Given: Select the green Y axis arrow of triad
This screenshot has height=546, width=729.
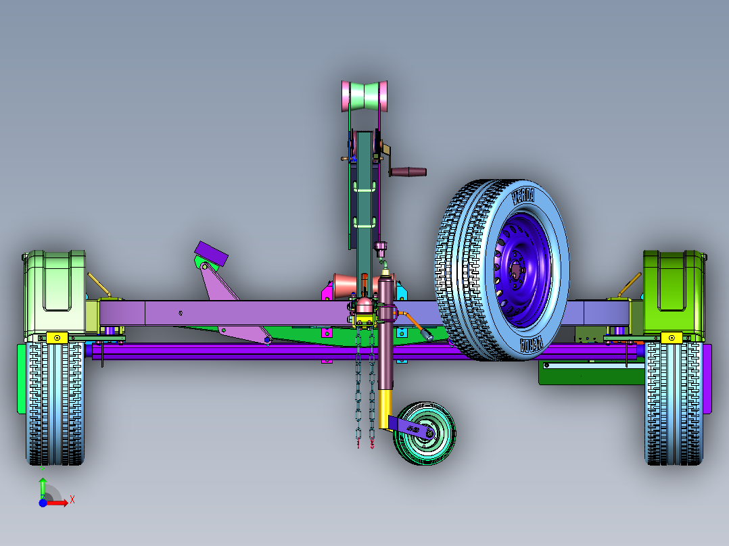Looking at the screenshot, I should (43, 488).
